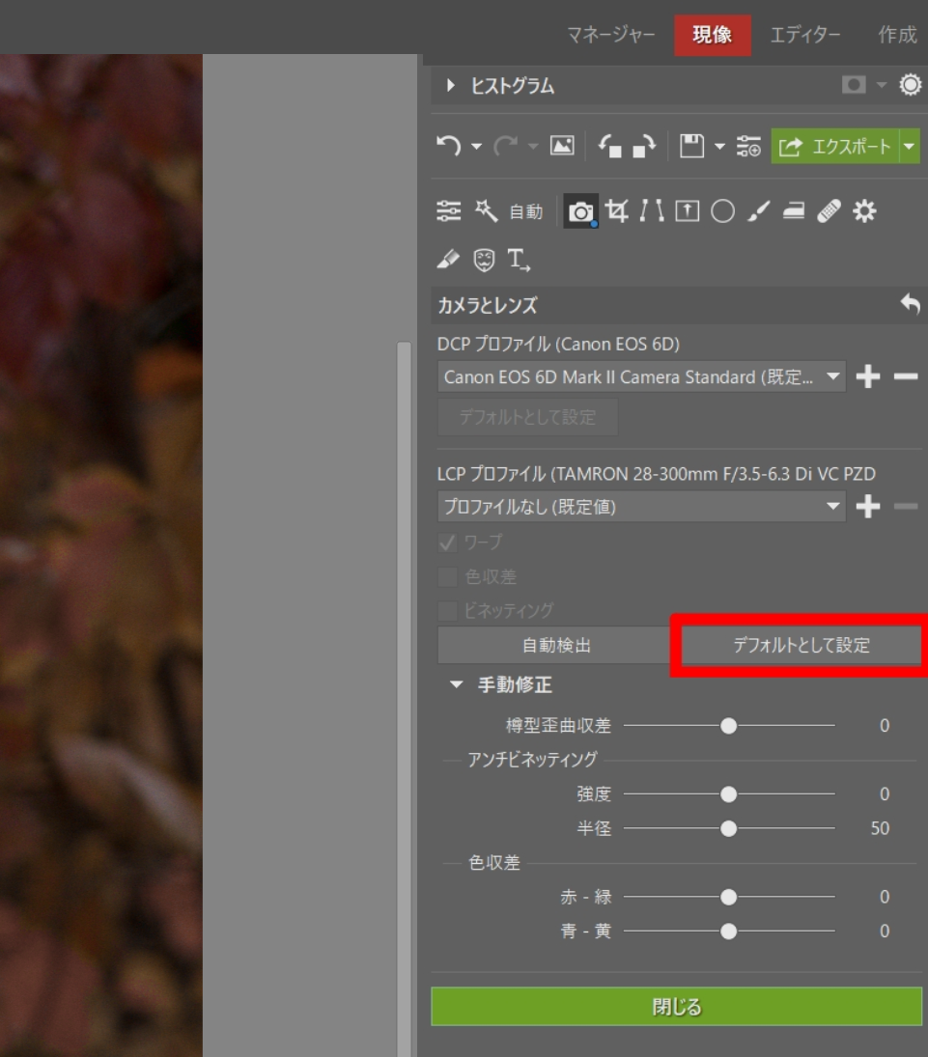Select the face portrait retouch tool

[x=484, y=260]
